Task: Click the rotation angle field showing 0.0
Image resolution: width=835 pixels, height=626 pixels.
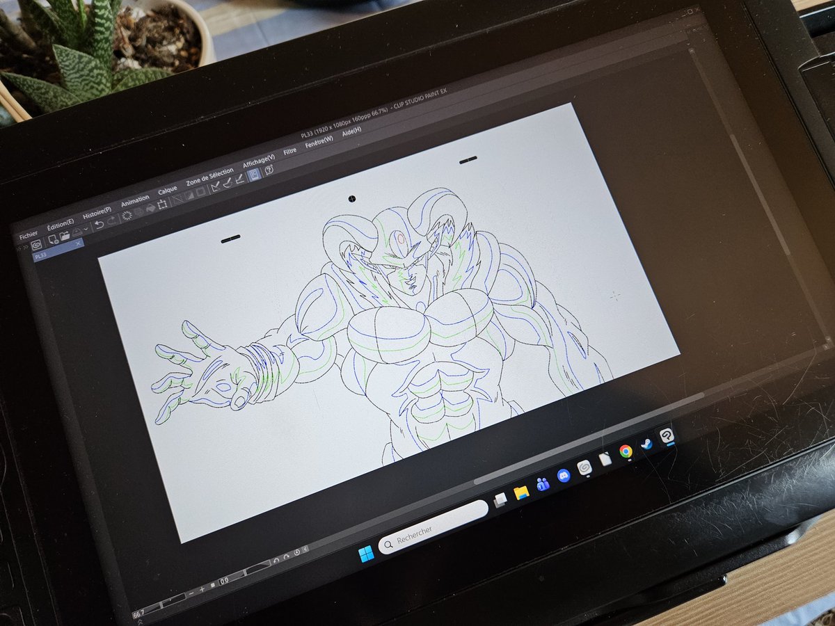Action: coord(224,580)
